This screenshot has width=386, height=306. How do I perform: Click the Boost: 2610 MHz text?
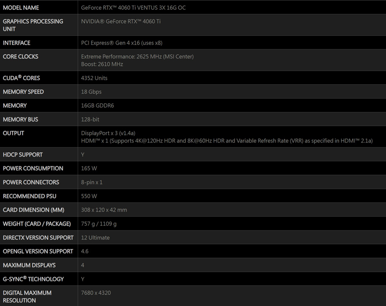tap(102, 64)
